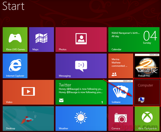Open the Video tile

[28, 92]
